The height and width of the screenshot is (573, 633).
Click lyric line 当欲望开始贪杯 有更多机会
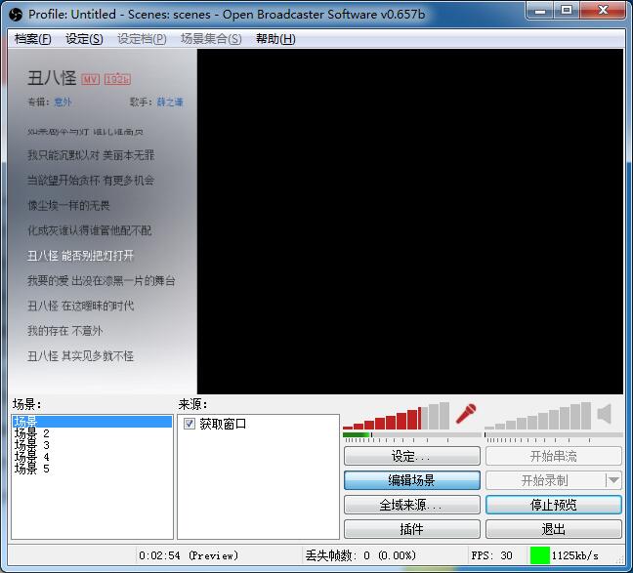coord(91,180)
